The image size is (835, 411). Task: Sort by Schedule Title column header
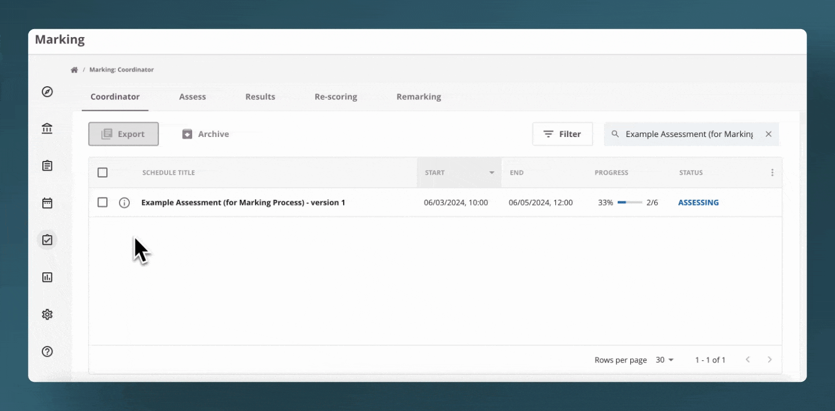(169, 172)
